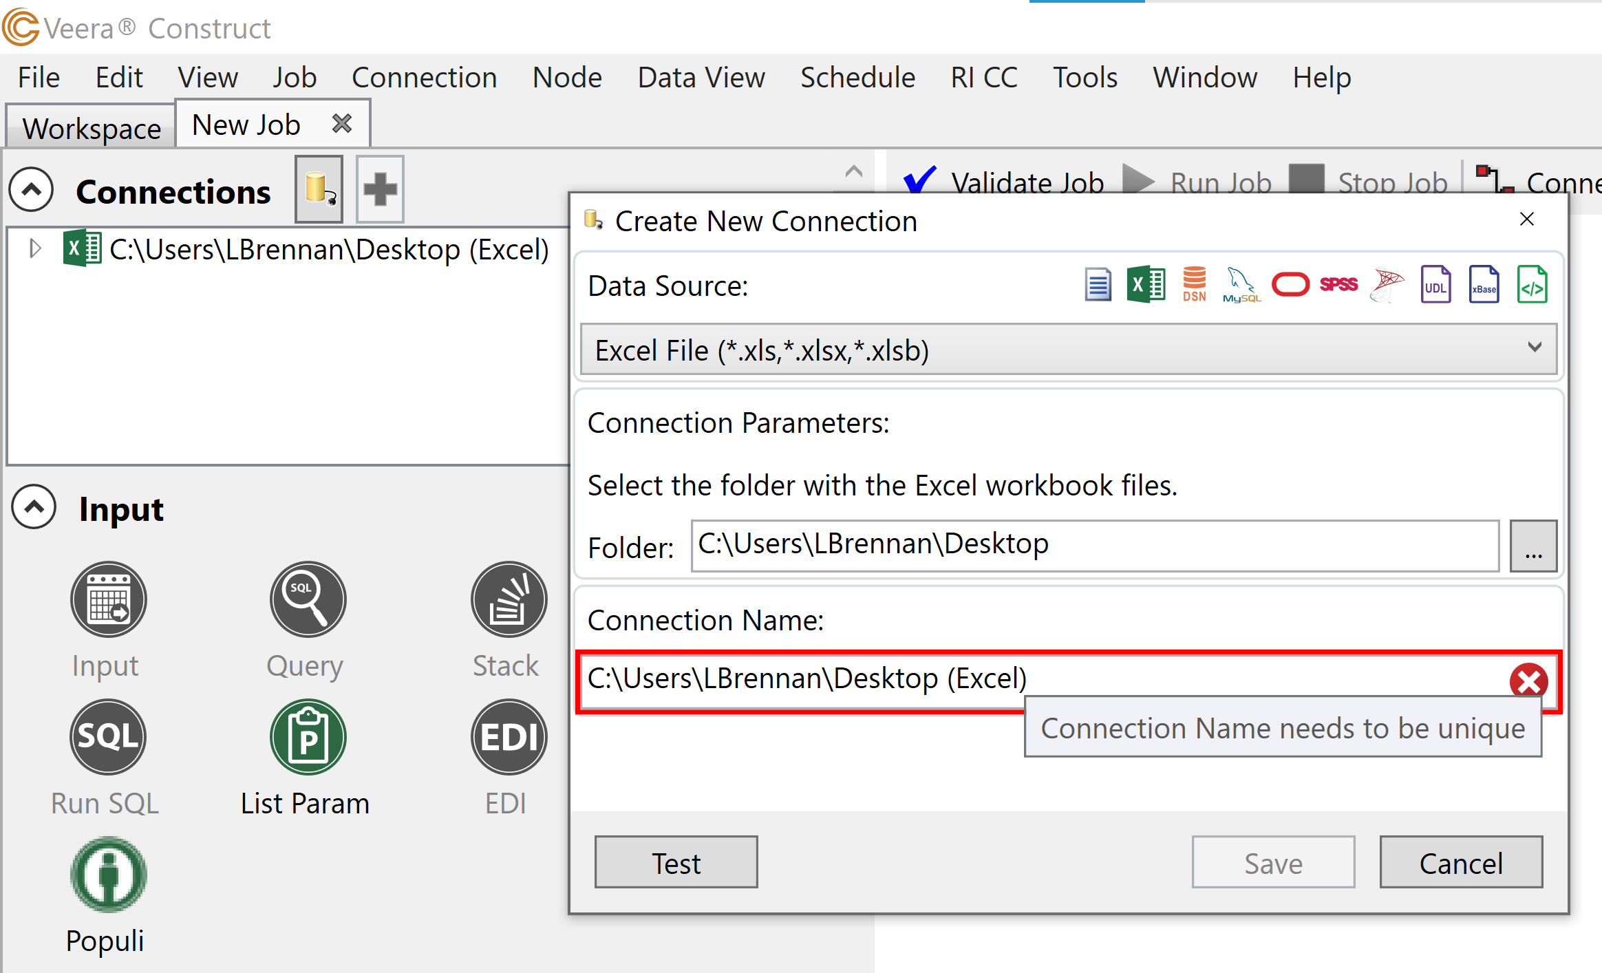Viewport: 1602px width, 973px height.
Task: Collapse the Input panel
Action: pos(32,507)
